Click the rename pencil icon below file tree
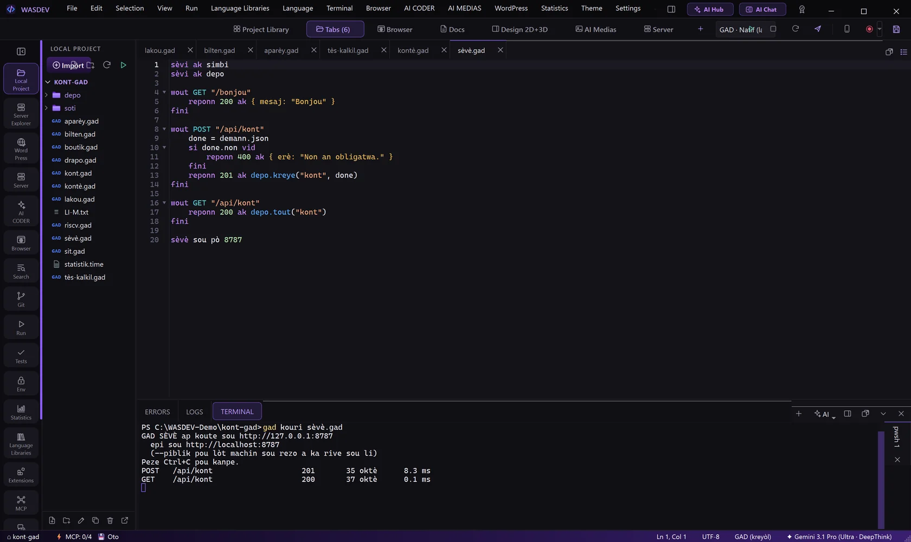 click(x=81, y=520)
